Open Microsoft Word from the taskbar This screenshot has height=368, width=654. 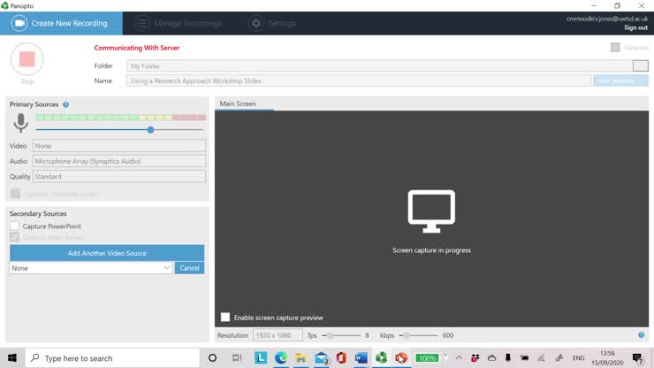[x=361, y=357]
